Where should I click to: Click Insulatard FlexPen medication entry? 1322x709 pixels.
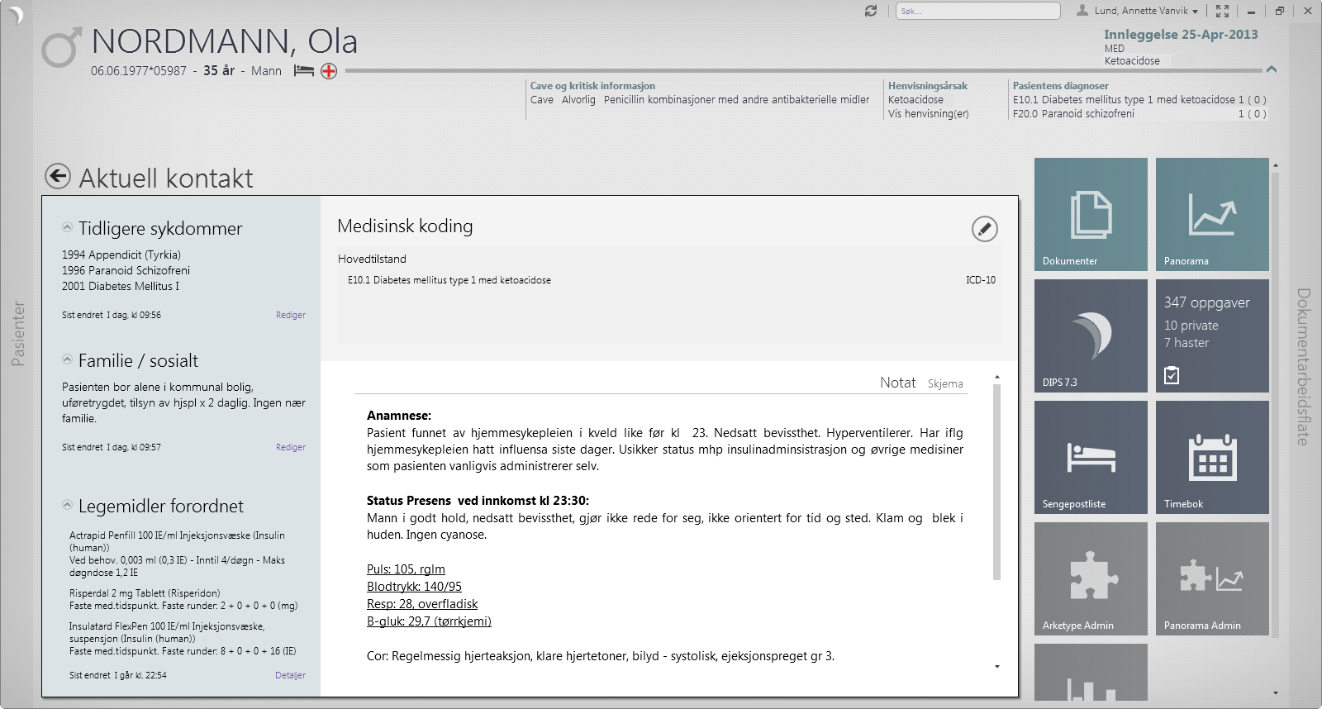point(183,639)
